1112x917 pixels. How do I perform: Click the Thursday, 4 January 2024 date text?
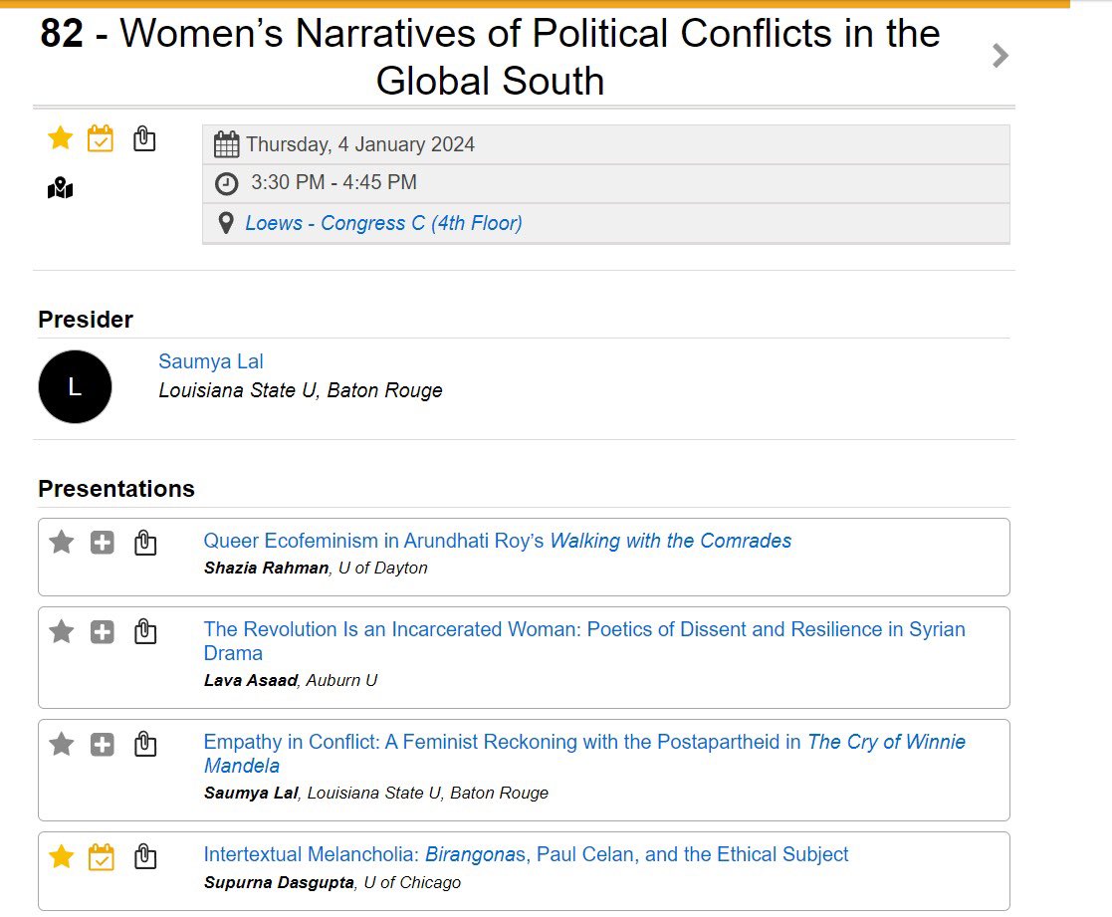(x=360, y=144)
